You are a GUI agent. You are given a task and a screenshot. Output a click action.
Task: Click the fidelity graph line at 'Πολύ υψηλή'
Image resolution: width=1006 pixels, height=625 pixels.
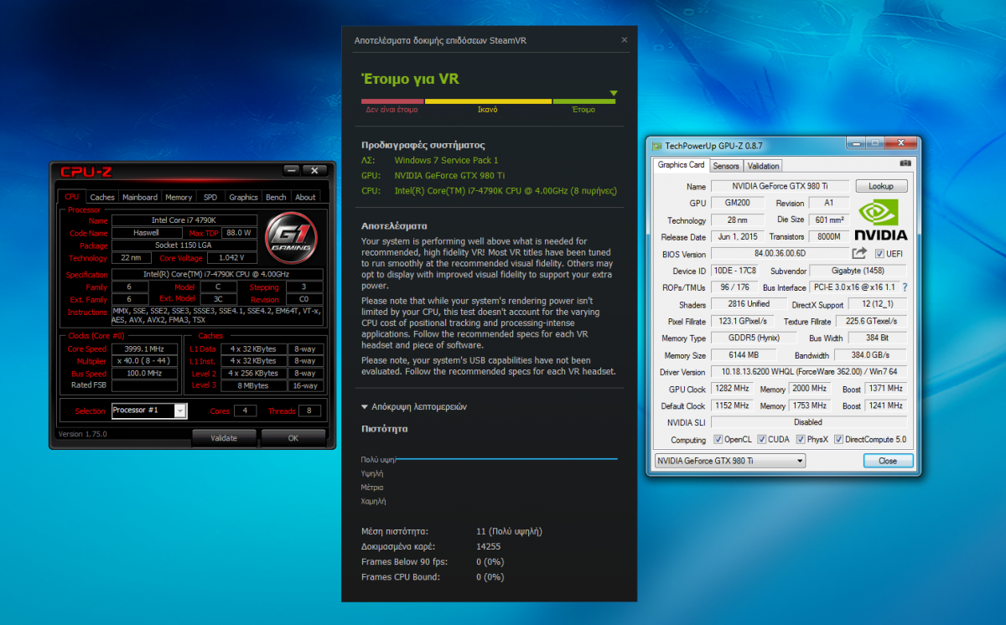pyautogui.click(x=506, y=459)
